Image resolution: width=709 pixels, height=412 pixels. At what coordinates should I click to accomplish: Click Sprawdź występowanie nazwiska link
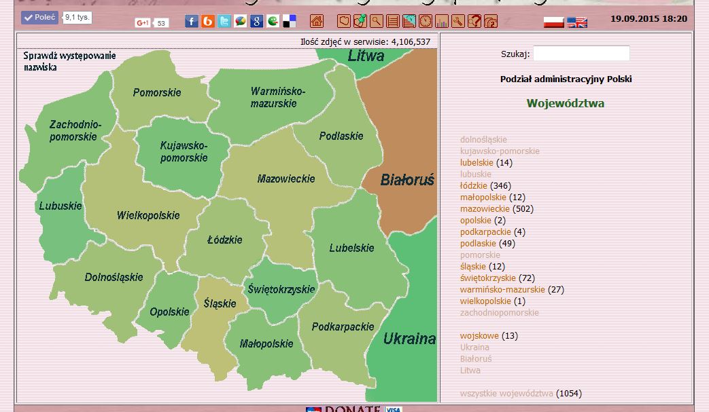coord(69,61)
